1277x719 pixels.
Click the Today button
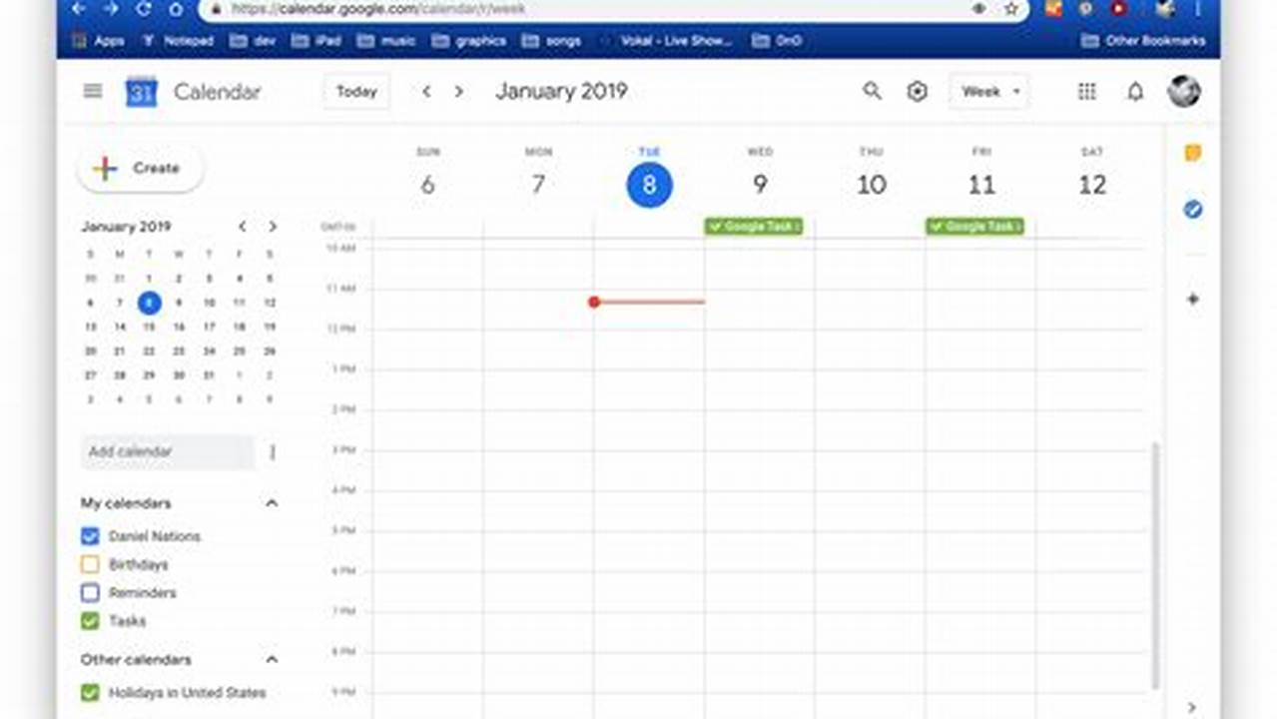(355, 91)
